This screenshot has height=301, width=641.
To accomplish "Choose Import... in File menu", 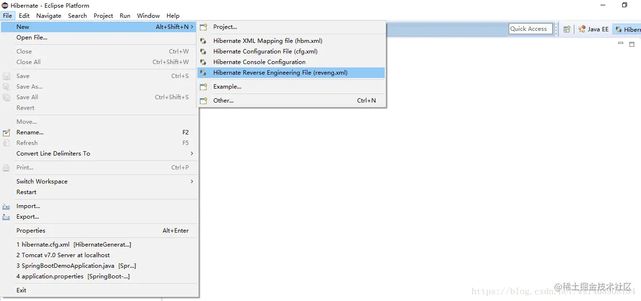I will point(99,206).
